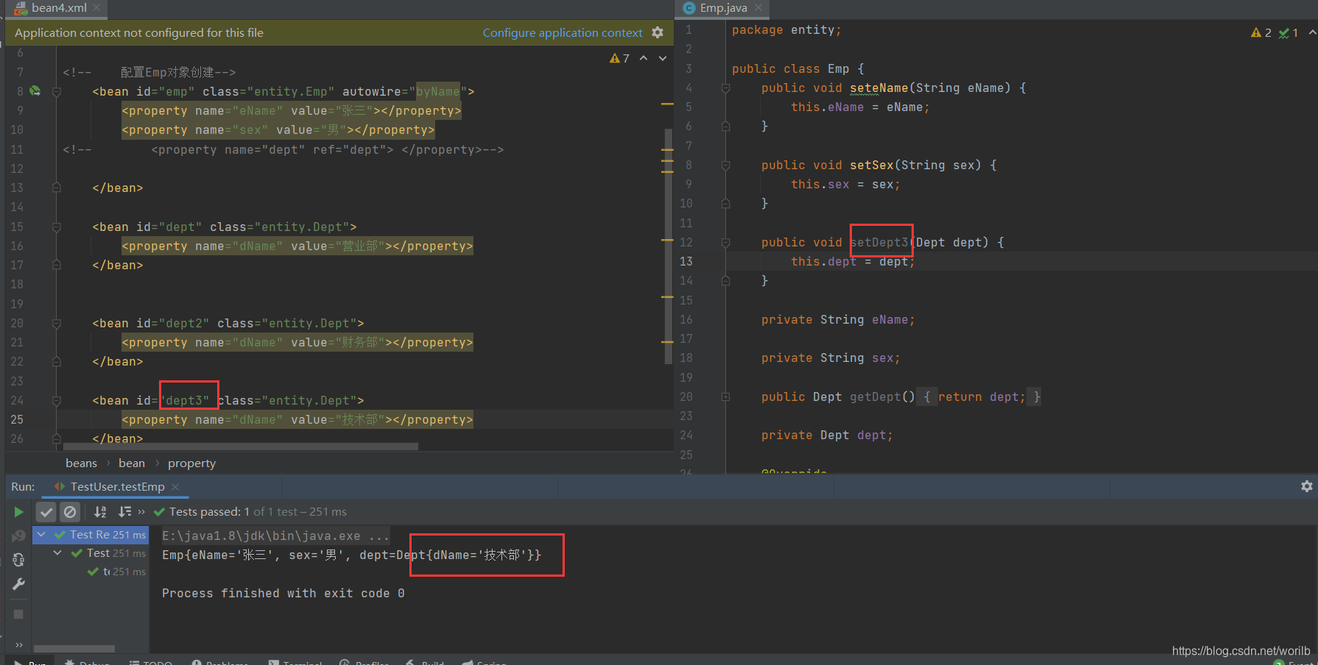
Task: Expand folded getDept method at line 20
Action: click(725, 397)
